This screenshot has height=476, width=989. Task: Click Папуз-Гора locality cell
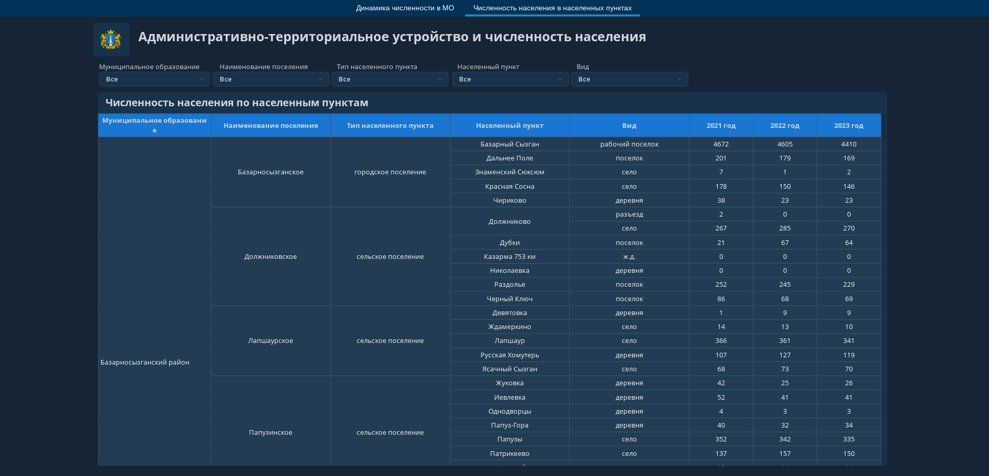(510, 425)
